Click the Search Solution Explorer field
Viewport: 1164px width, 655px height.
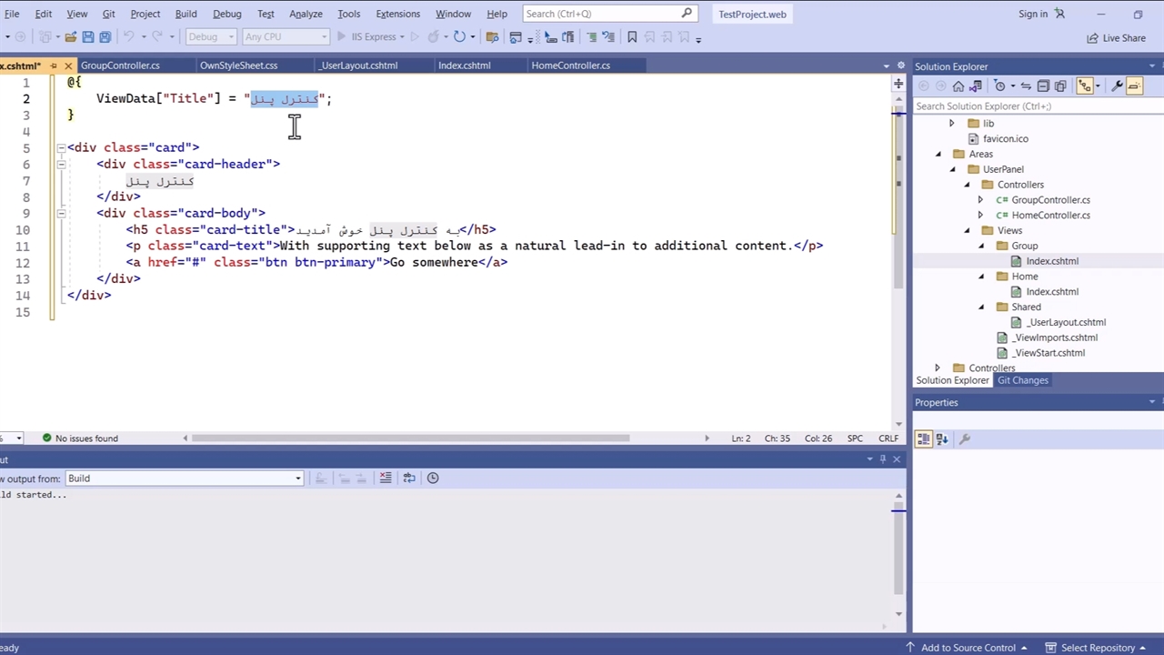point(1028,106)
